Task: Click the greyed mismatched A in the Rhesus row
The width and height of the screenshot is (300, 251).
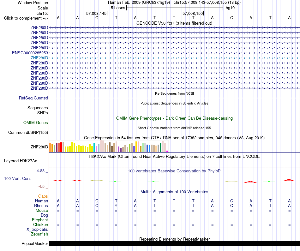Action: pyautogui.click(x=116, y=206)
